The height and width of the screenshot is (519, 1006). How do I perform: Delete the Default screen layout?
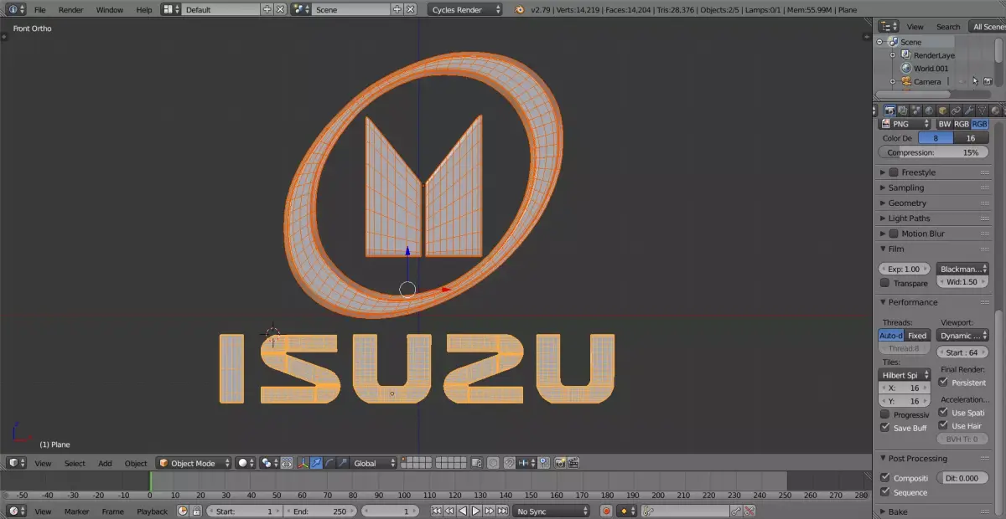tap(280, 9)
